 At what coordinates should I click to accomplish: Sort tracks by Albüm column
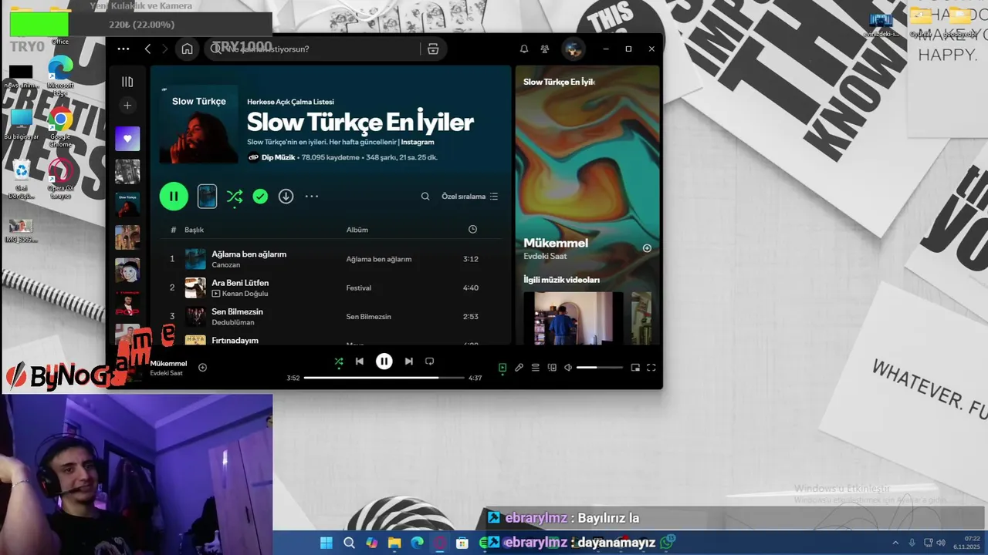click(x=357, y=230)
